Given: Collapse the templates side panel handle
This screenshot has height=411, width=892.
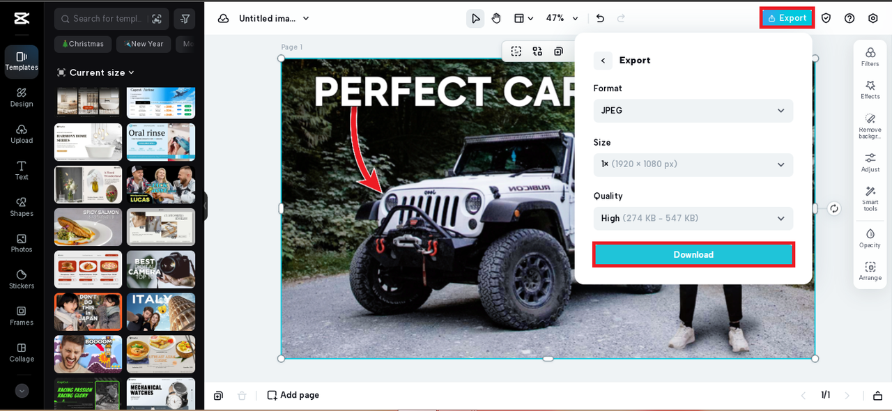Looking at the screenshot, I should coord(206,207).
